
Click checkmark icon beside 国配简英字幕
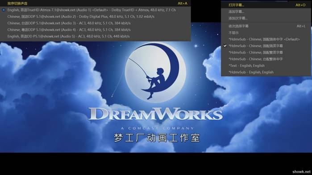tap(225, 46)
